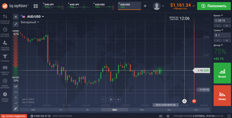Select the 30m timeframe range
This screenshot has height=118, width=232.
114,110
